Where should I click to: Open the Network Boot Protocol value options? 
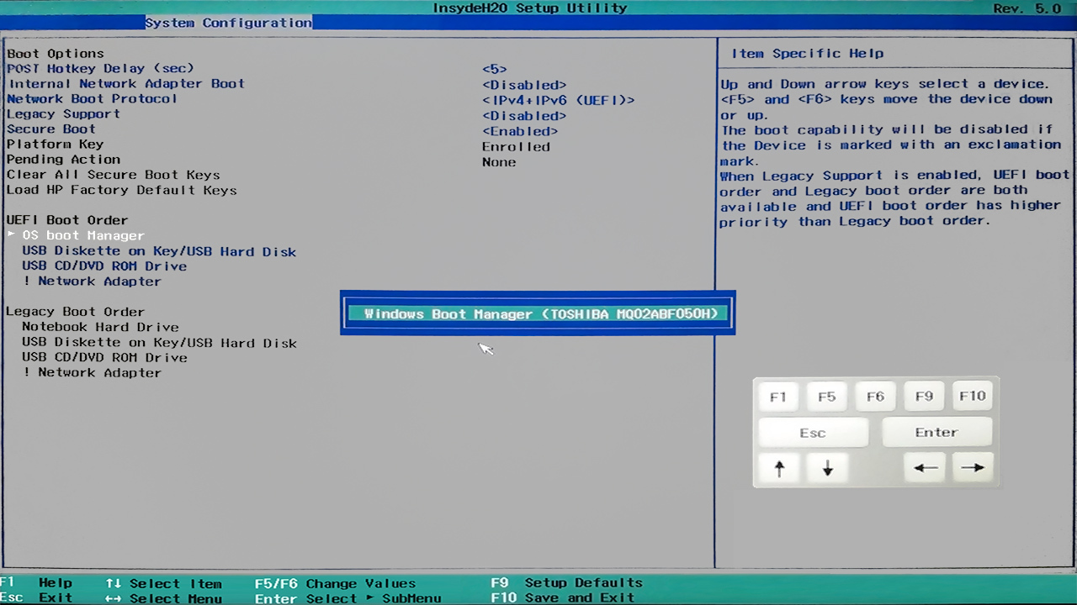558,100
